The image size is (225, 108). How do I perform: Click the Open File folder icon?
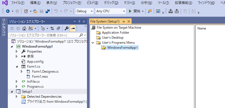point(35,11)
